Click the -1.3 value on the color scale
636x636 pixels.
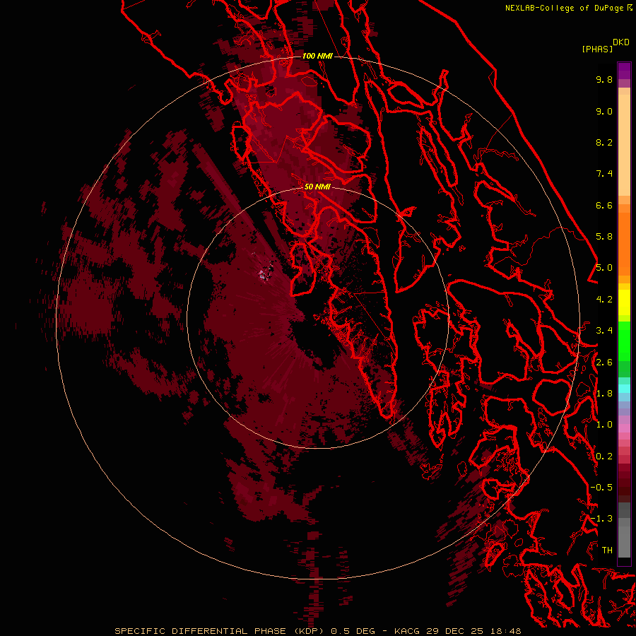[x=601, y=519]
